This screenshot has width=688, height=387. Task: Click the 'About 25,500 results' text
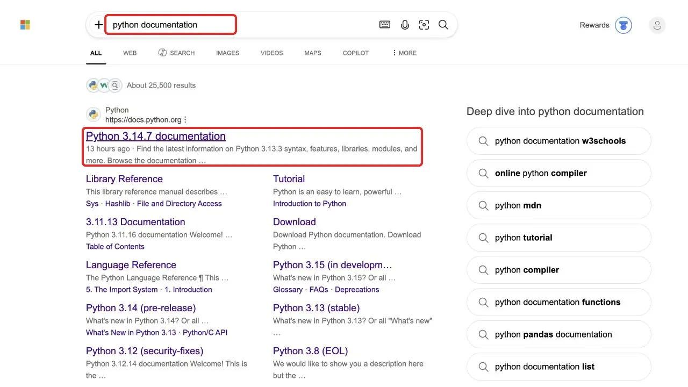tap(161, 85)
